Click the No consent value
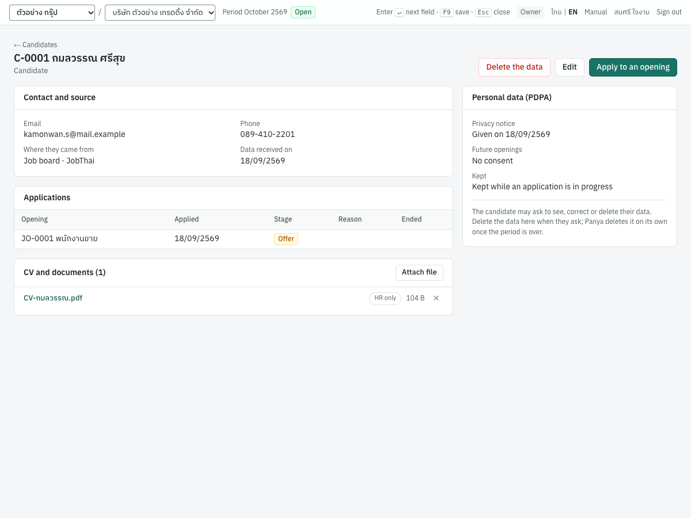 pos(492,161)
